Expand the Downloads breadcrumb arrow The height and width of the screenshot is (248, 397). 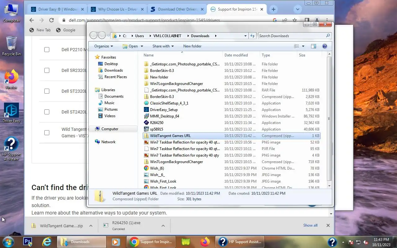pyautogui.click(x=216, y=36)
